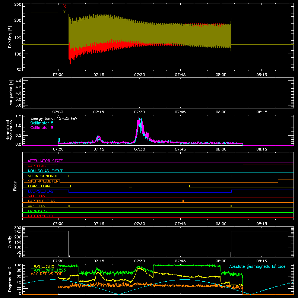298x298 pixels.
Task: Click the Quality axis title
Action: tap(10, 242)
